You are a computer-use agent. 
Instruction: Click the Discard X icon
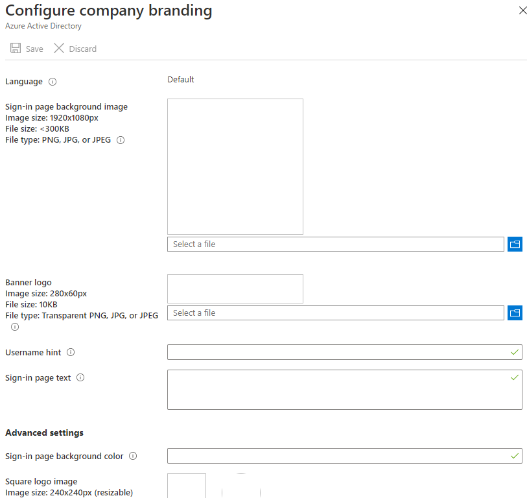[x=59, y=48]
